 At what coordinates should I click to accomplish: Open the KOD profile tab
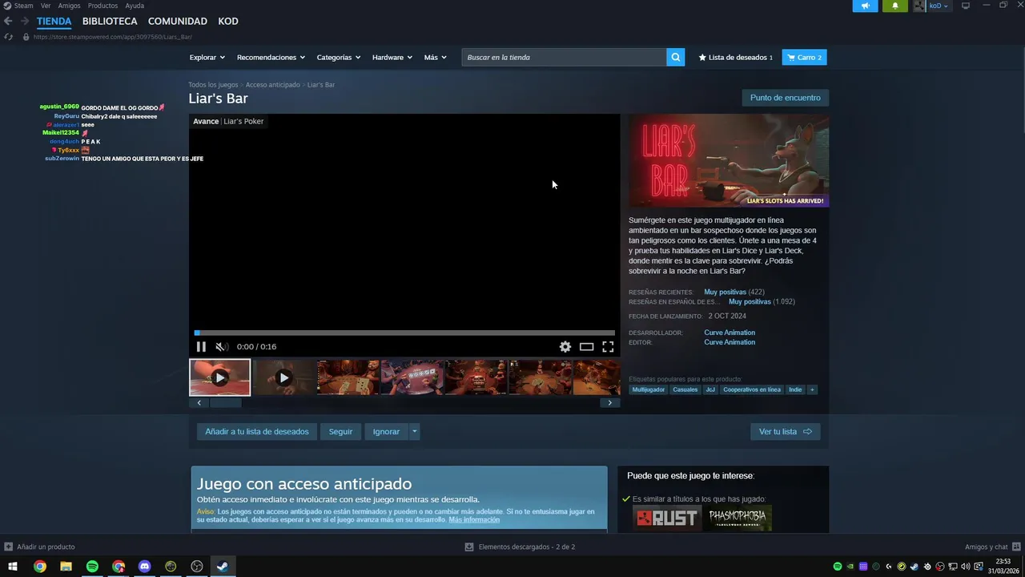[228, 22]
